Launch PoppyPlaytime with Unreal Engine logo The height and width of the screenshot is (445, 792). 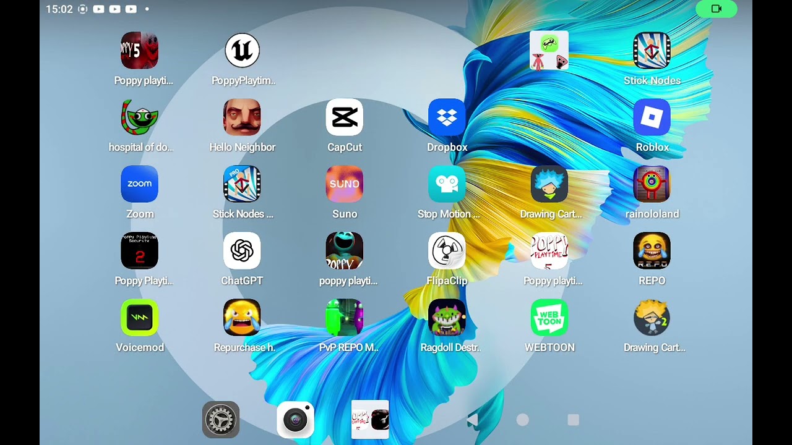(x=242, y=51)
